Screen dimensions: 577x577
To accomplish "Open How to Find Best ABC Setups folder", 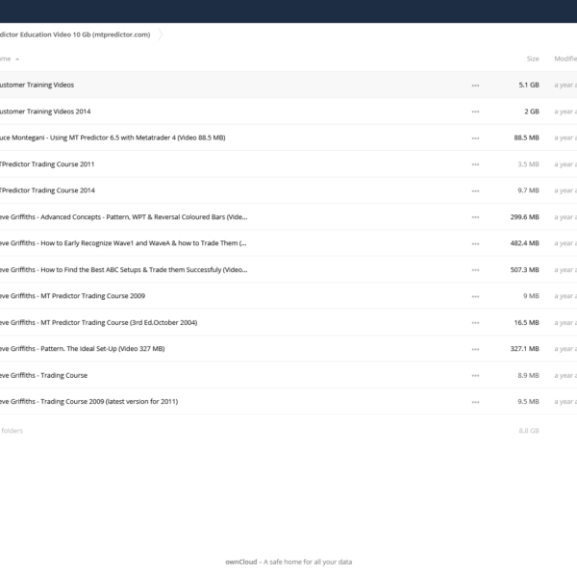I will coord(124,269).
